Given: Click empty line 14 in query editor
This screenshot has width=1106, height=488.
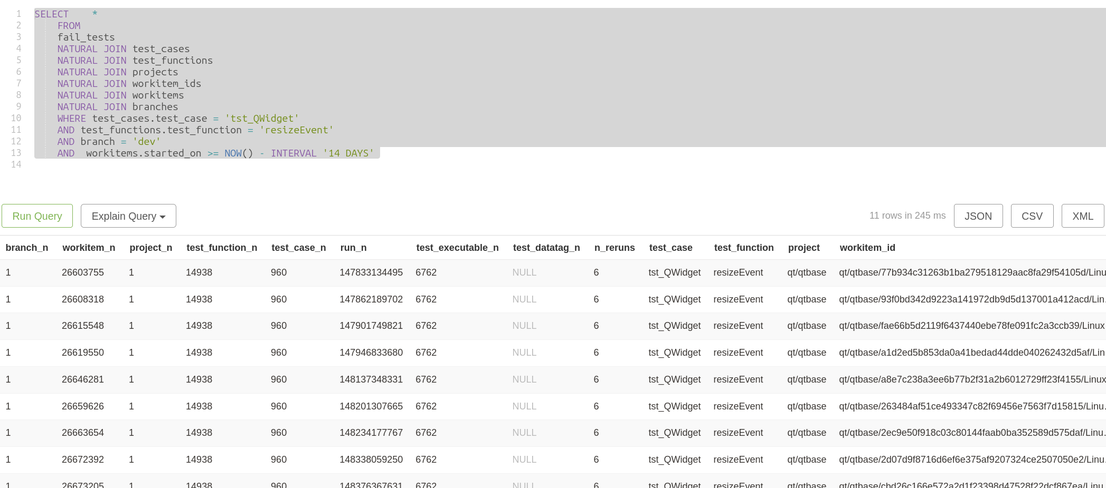Looking at the screenshot, I should point(211,165).
